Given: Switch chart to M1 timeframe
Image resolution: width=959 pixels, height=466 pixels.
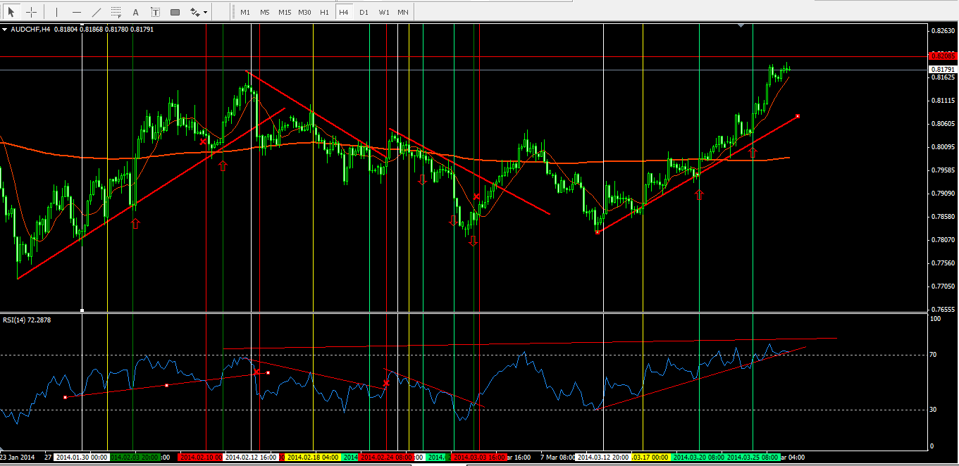Looking at the screenshot, I should (245, 12).
